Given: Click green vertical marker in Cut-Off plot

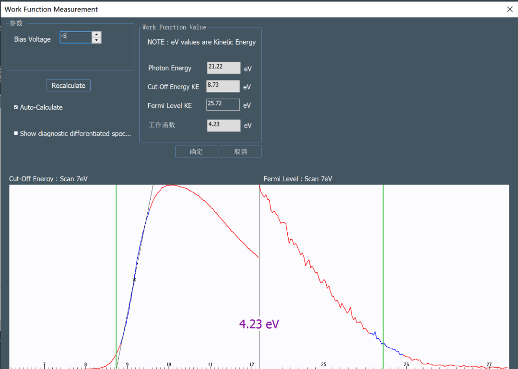Looking at the screenshot, I should point(116,268).
